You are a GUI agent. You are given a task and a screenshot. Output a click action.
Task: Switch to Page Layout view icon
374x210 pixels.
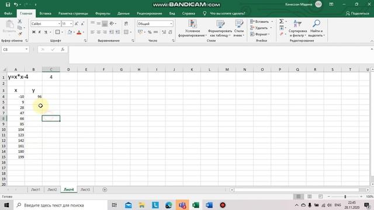pyautogui.click(x=309, y=197)
